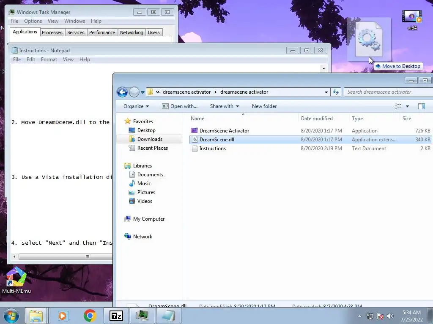Click the Instructions text document icon in file list
This screenshot has width=433, height=324.
(195, 148)
